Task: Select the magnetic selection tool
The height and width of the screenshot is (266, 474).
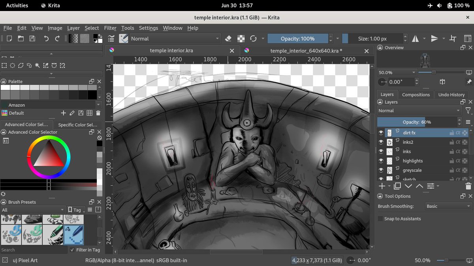Action: click(x=62, y=65)
